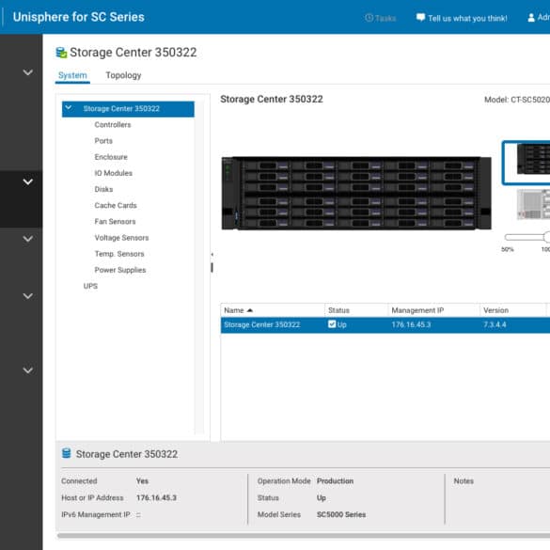This screenshot has height=550, width=550.
Task: Select Temp. Sensors in the tree
Action: click(119, 254)
